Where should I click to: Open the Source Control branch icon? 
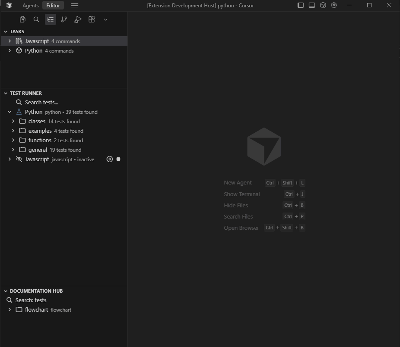click(64, 19)
